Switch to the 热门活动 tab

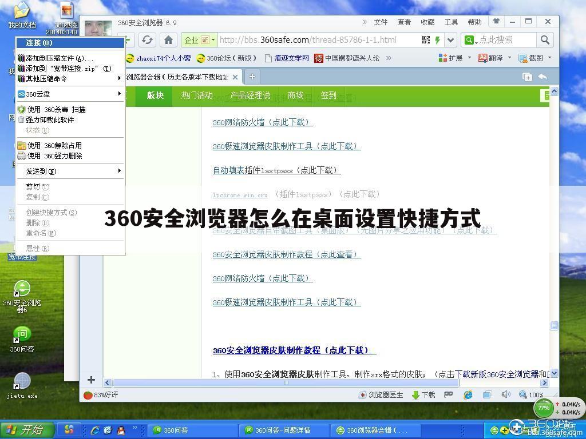[x=196, y=96]
